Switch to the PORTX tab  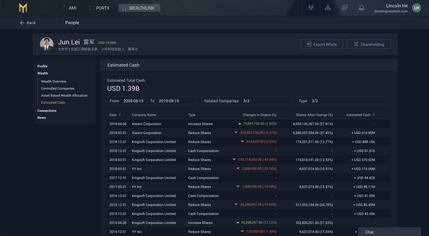coord(99,8)
